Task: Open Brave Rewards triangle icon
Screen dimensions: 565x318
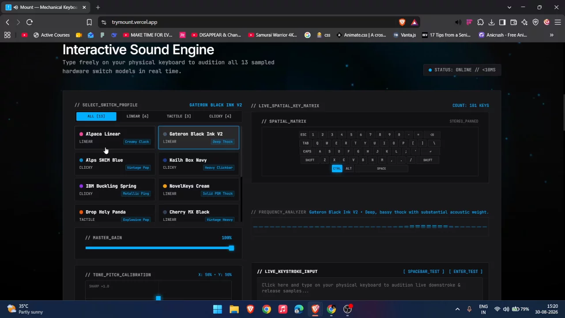Action: [414, 22]
